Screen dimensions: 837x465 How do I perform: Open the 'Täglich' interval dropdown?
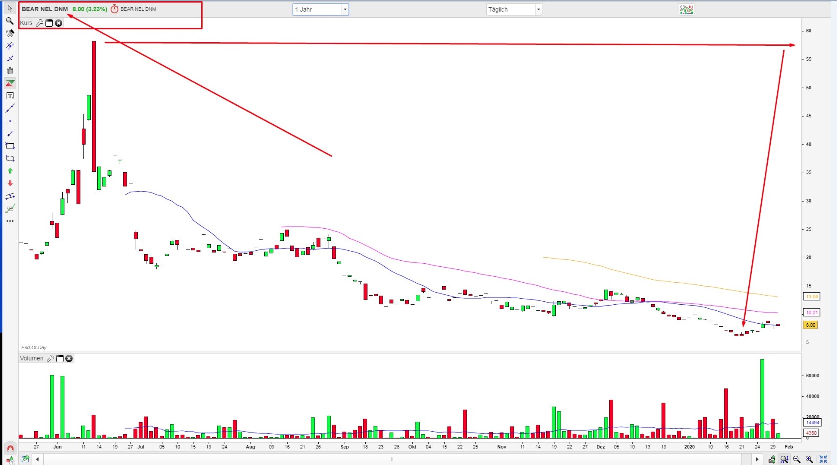tap(514, 9)
